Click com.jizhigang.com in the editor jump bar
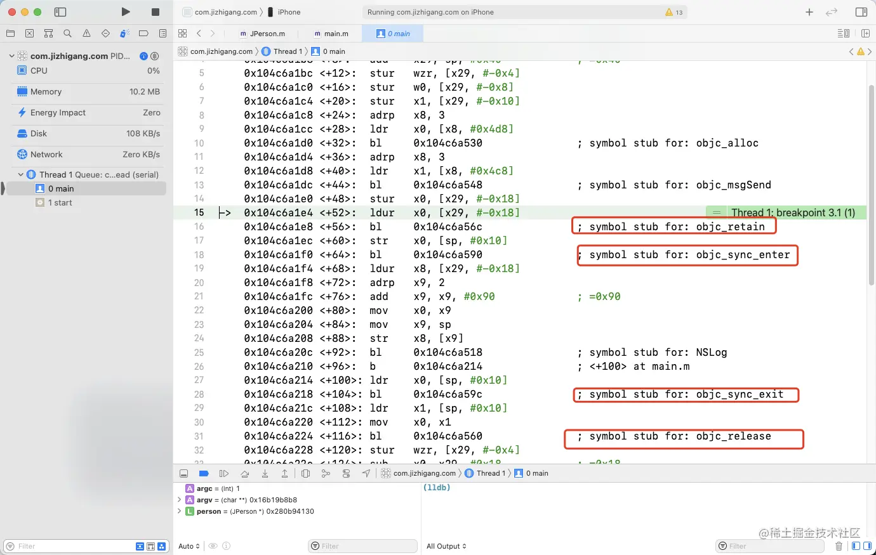 [x=216, y=51]
